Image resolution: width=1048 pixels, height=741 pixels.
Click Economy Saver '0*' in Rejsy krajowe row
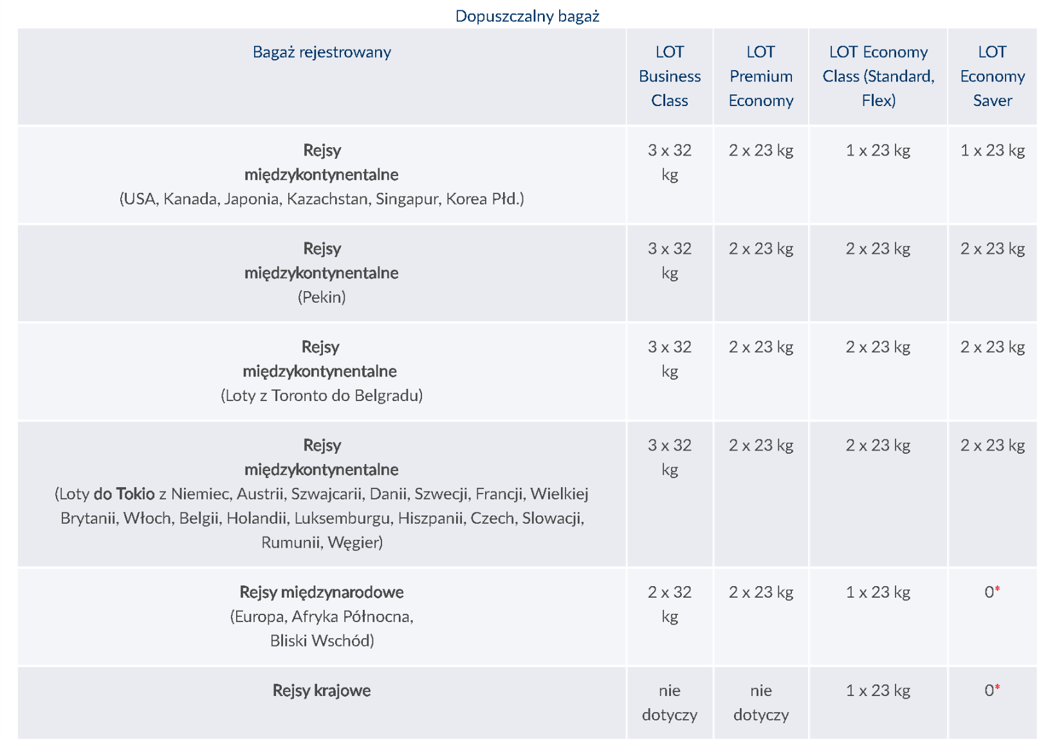992,690
